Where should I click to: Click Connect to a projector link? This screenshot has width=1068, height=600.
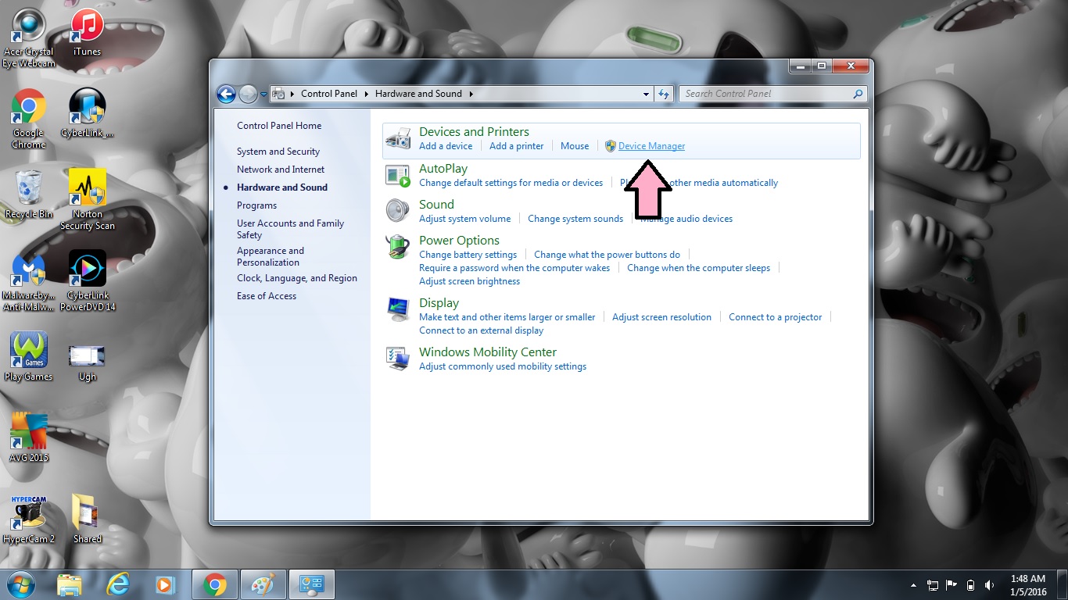(775, 317)
